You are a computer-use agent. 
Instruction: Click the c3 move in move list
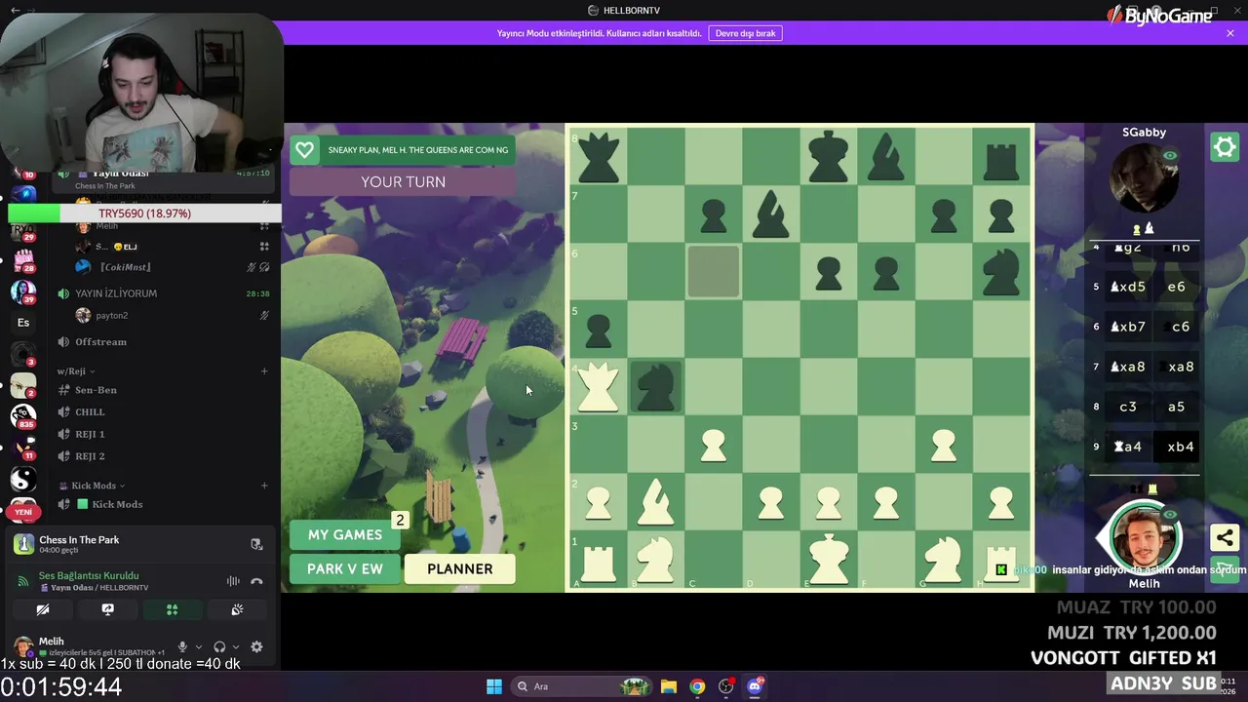[1128, 407]
